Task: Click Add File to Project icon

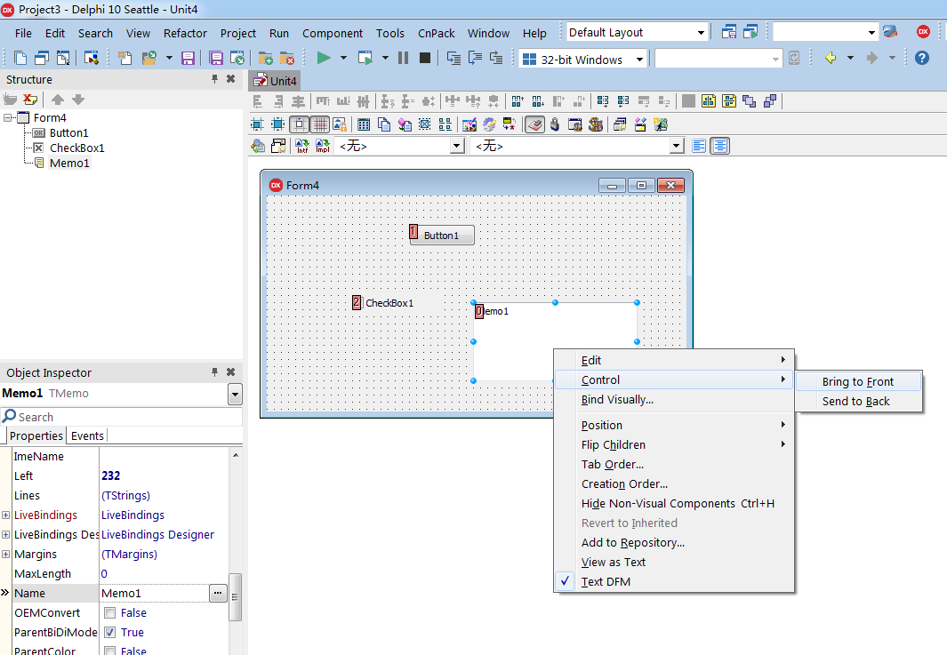Action: pos(265,58)
